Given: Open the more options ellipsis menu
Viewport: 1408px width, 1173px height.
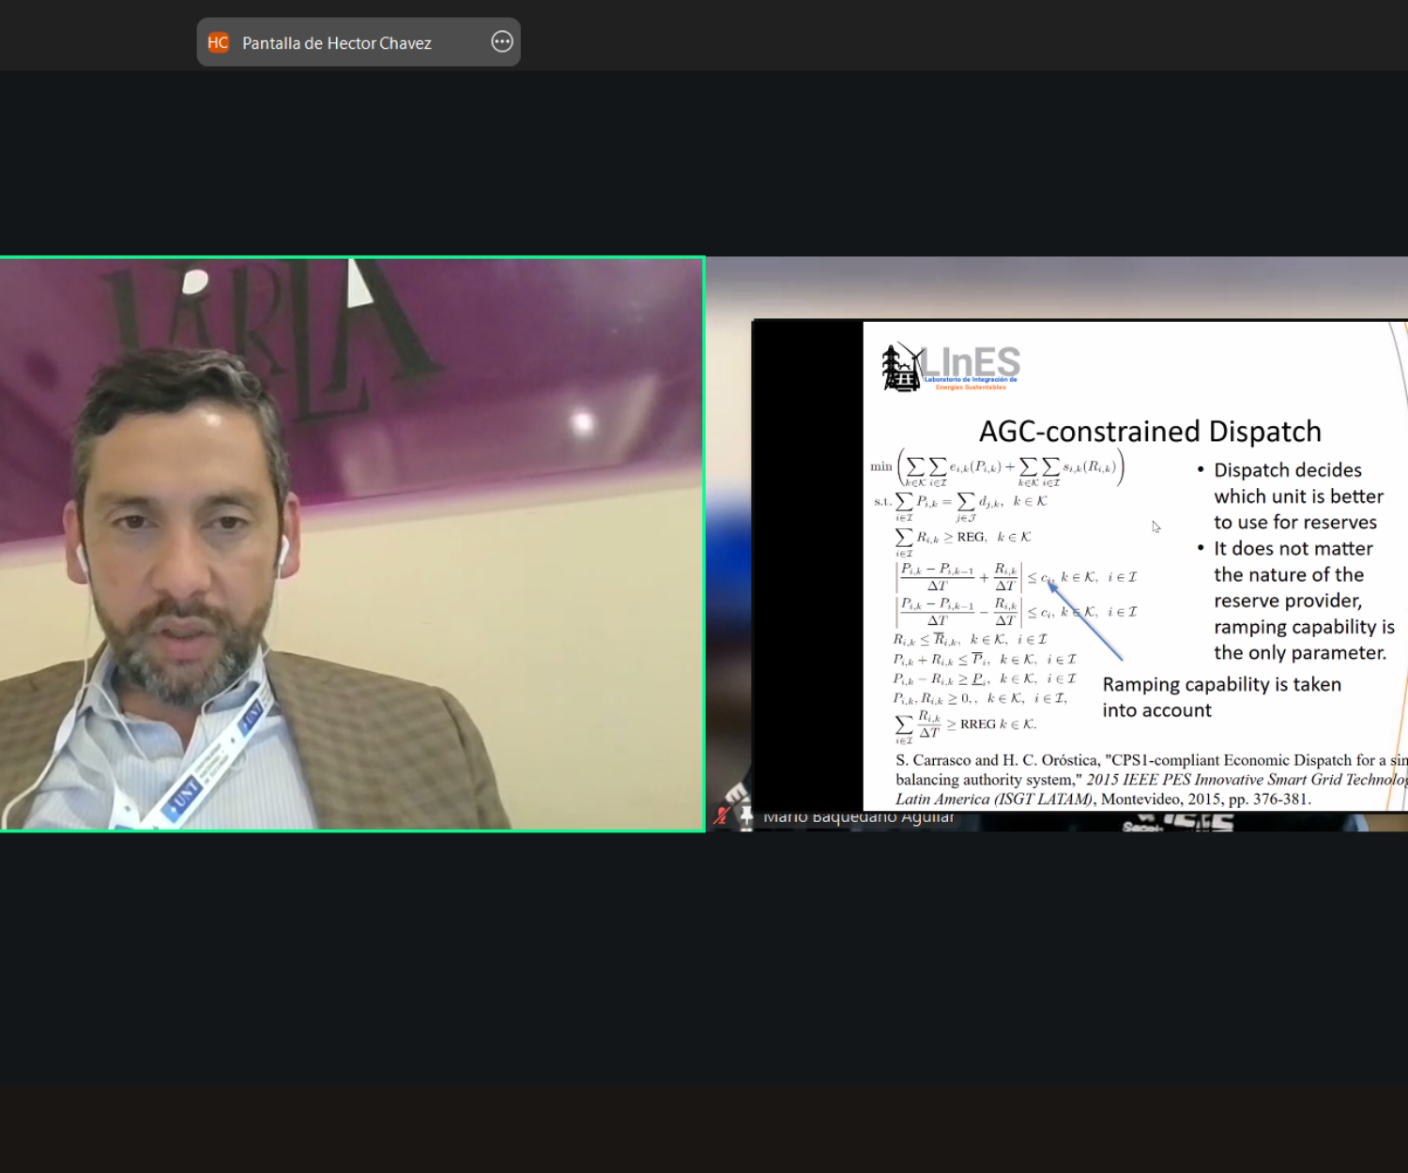Looking at the screenshot, I should pos(502,42).
